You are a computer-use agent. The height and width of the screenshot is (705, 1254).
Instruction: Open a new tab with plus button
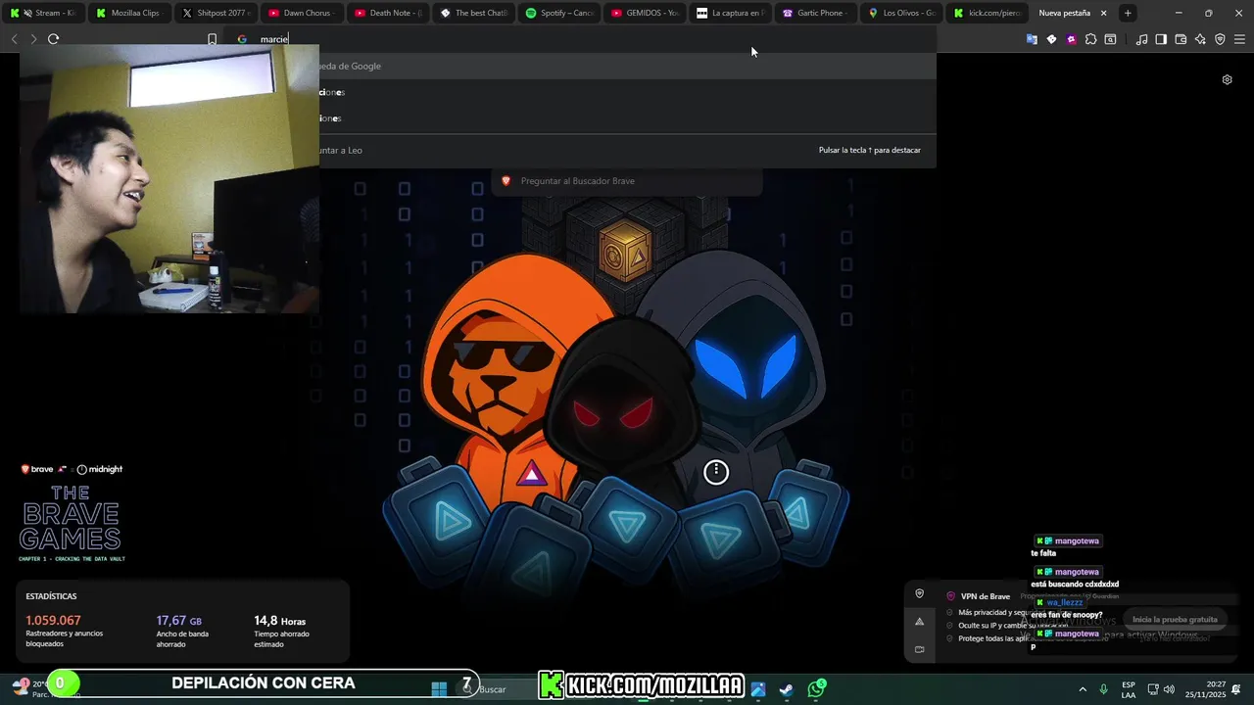[1128, 13]
